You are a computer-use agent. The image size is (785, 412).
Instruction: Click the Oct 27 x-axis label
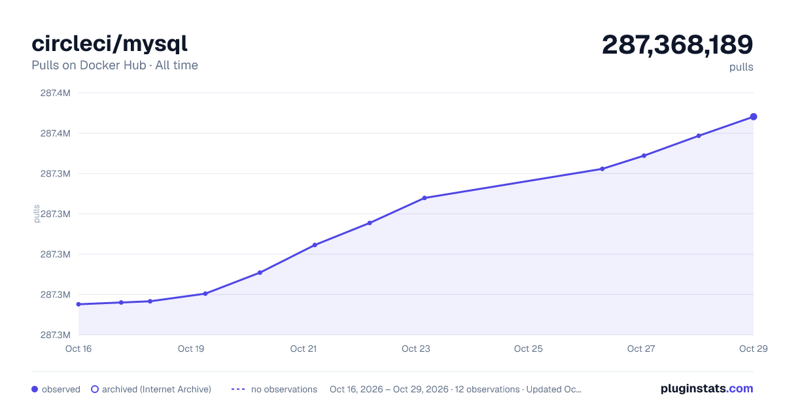coord(641,349)
